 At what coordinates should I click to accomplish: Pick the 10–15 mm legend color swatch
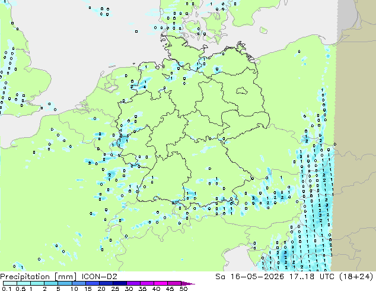point(78,283)
